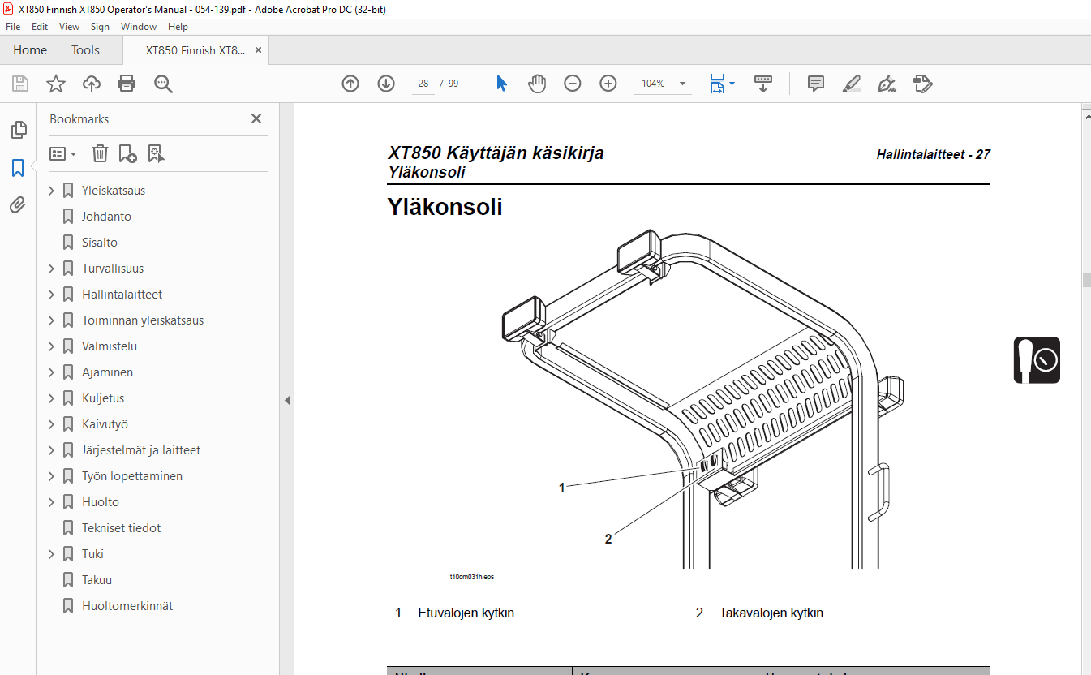Find the current bookmark icon
Screen dimensions: 1091x675
click(x=156, y=153)
